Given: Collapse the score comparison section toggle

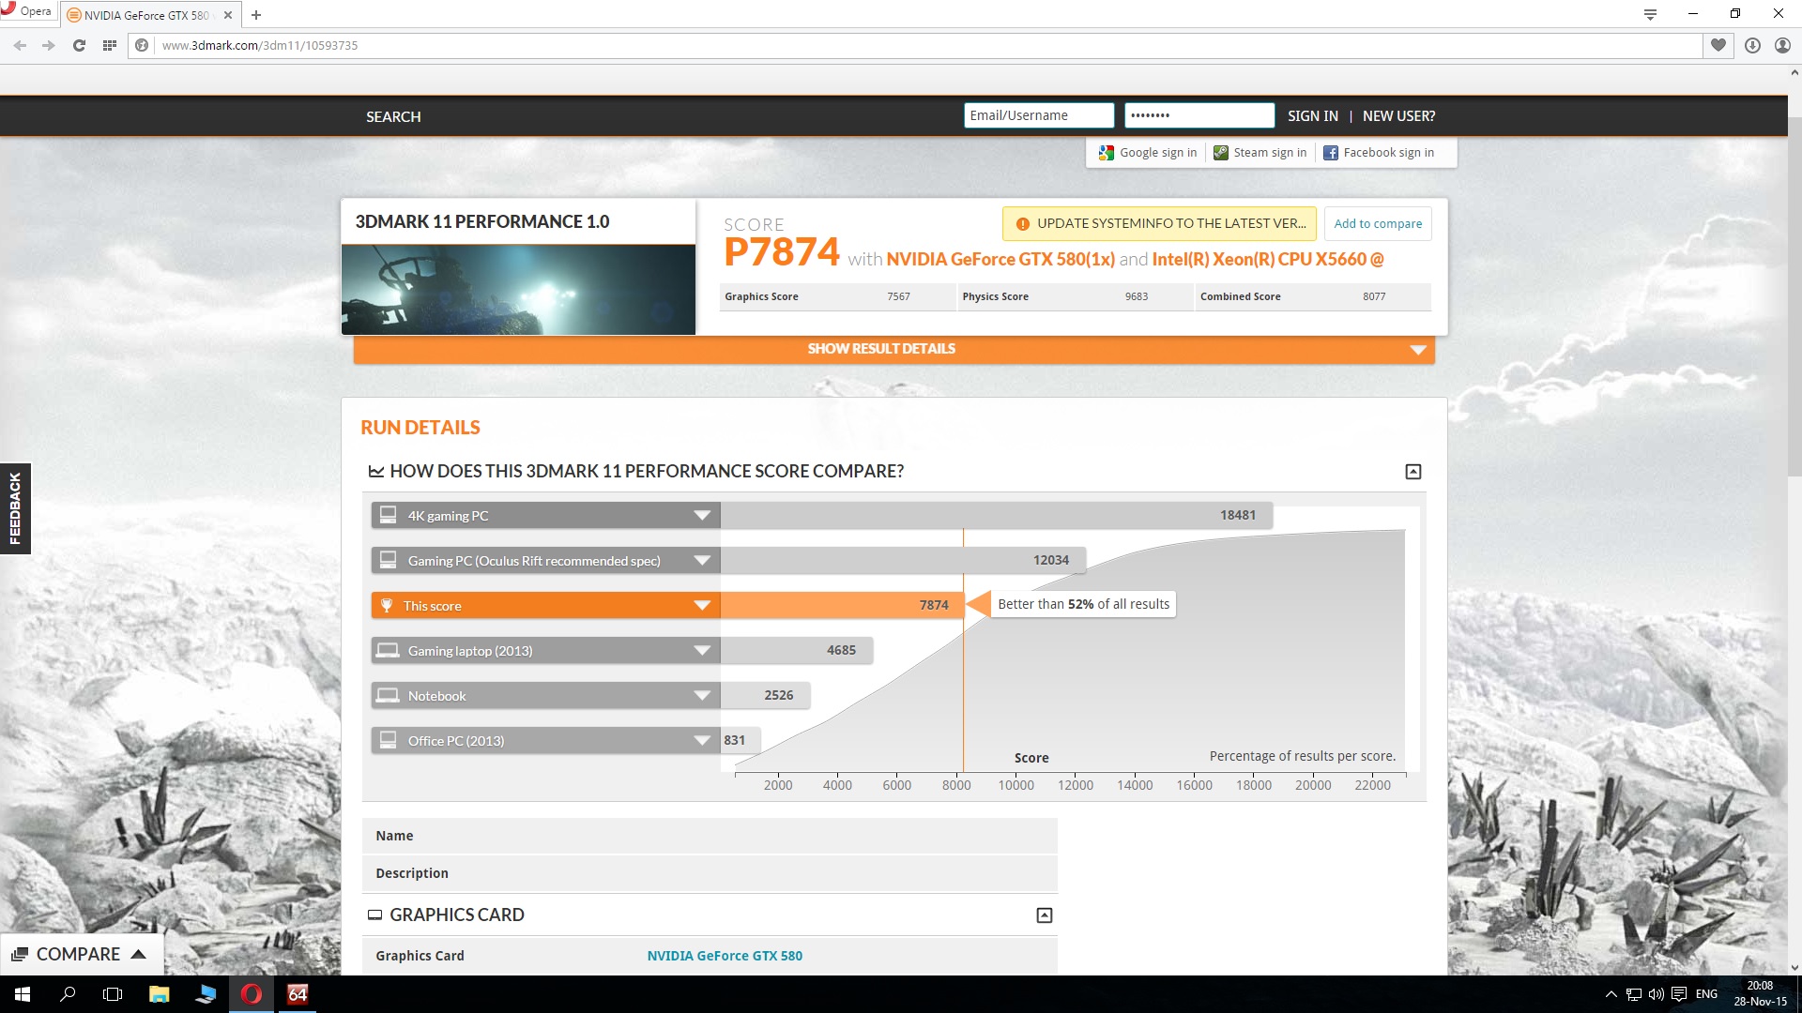Looking at the screenshot, I should pos(1413,472).
